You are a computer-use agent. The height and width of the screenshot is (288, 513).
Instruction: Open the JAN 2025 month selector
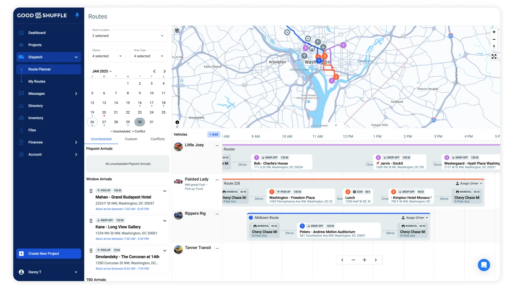[x=101, y=71]
